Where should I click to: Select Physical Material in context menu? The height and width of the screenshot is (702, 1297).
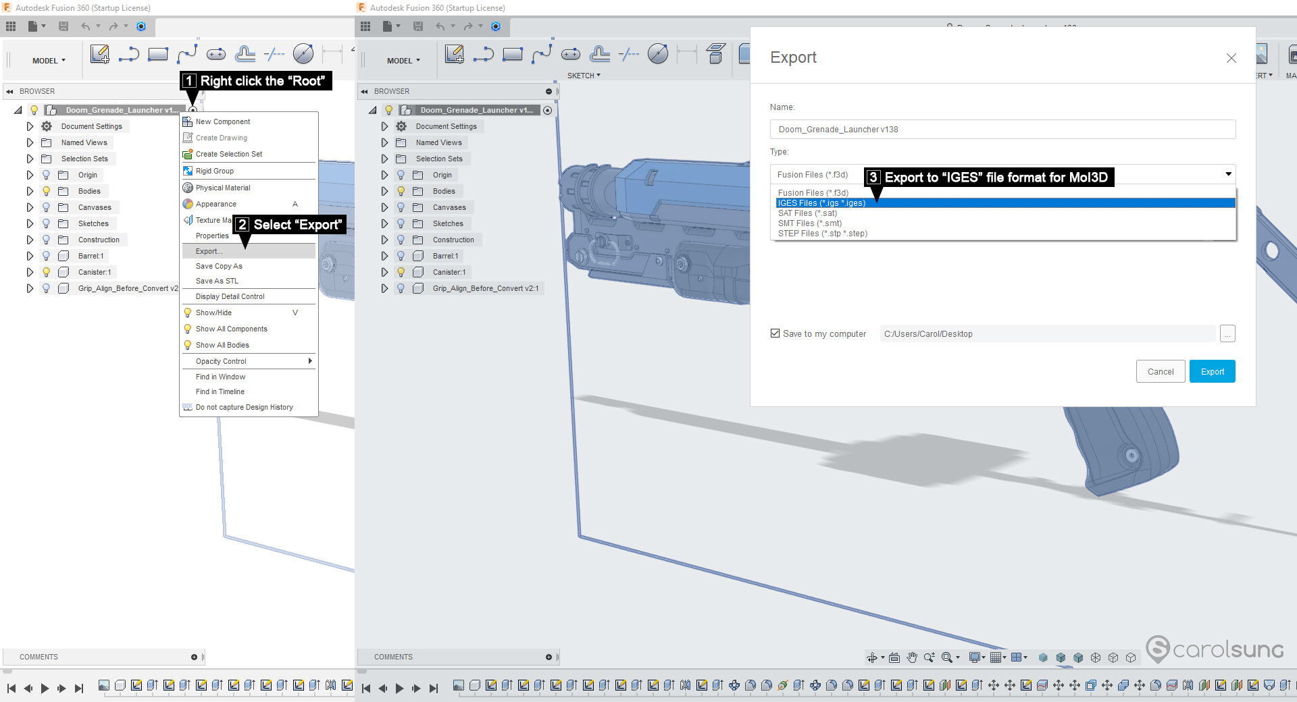249,188
